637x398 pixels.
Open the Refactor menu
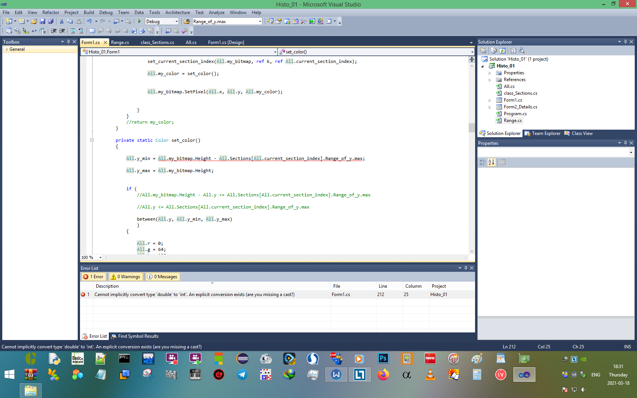click(51, 13)
